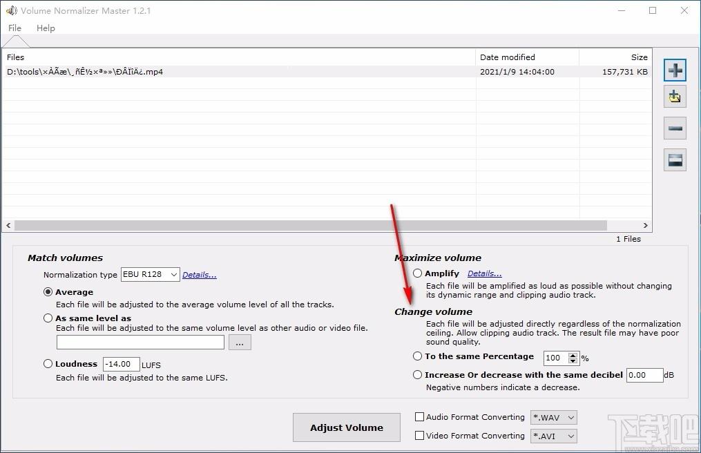
Task: Open the Normalization type EBU R128 dropdown
Action: point(151,275)
